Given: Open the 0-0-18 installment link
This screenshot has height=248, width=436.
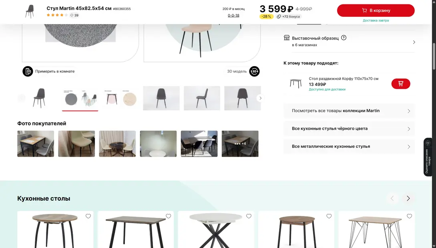Looking at the screenshot, I should click(233, 15).
